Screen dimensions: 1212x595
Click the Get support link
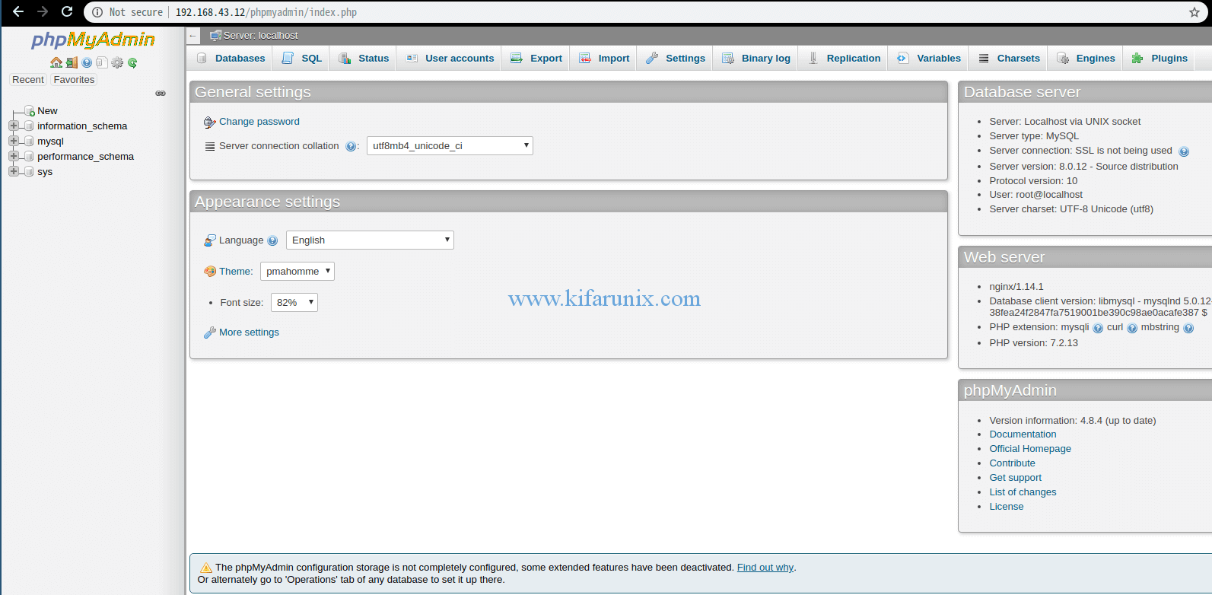pos(1015,478)
